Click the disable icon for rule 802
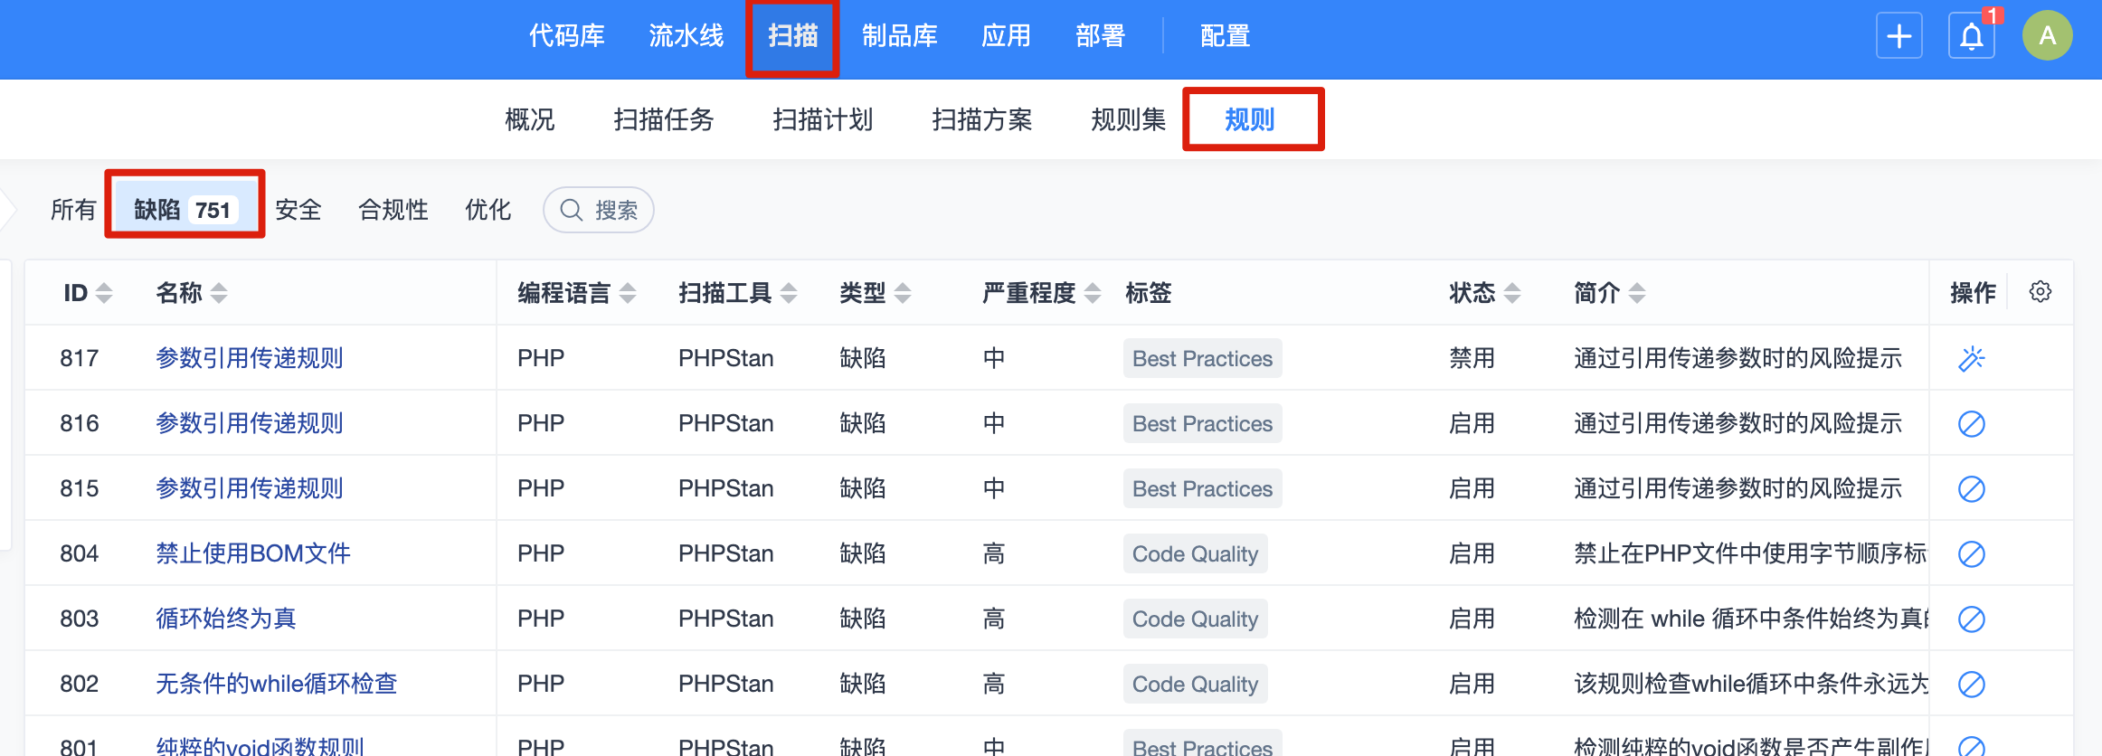This screenshot has height=756, width=2102. [1971, 685]
